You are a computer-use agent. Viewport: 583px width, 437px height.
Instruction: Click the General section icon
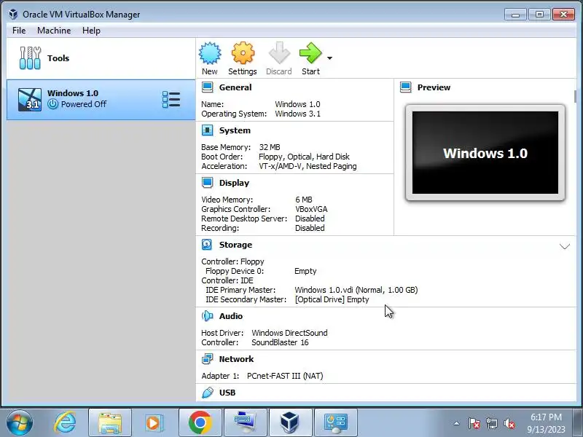207,87
